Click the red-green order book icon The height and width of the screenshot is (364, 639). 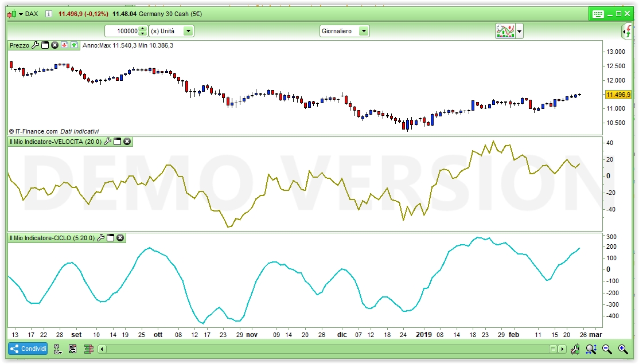(x=89, y=349)
